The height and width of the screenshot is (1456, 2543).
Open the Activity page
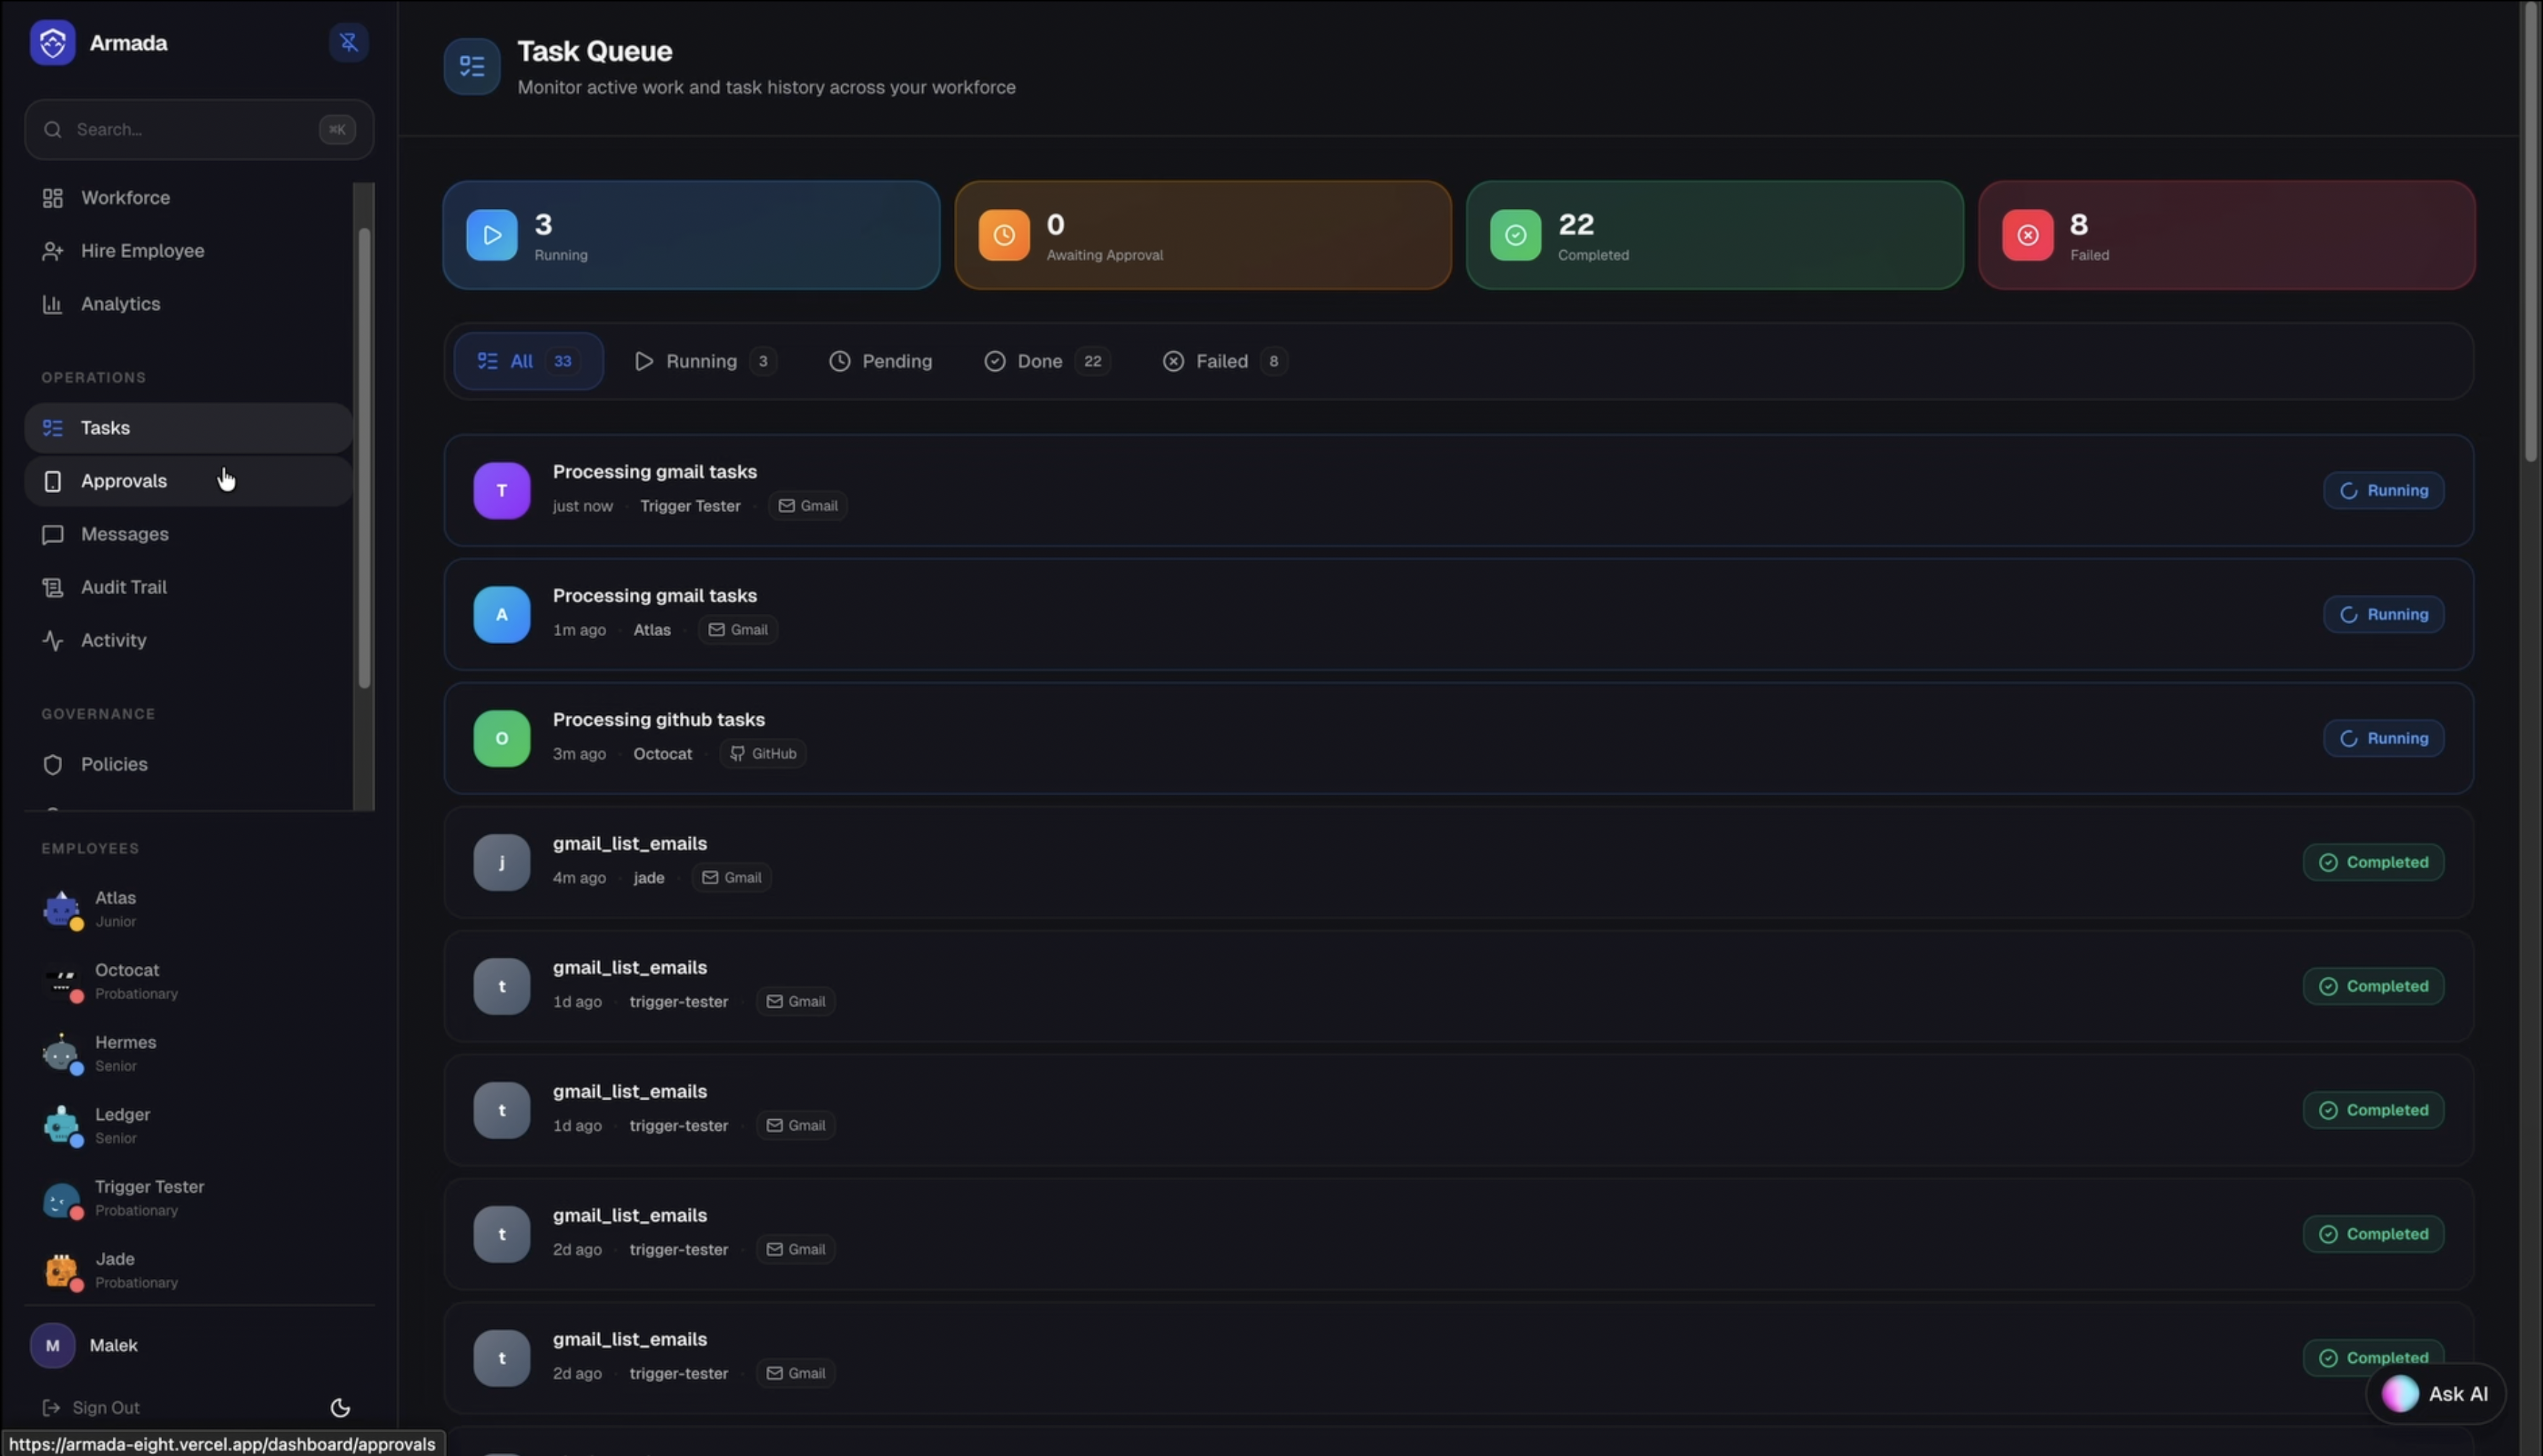point(113,640)
